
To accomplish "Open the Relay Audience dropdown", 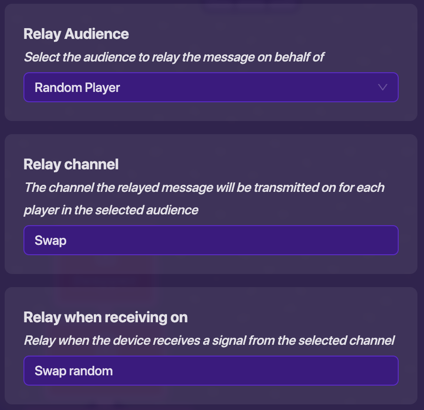I will (x=211, y=87).
